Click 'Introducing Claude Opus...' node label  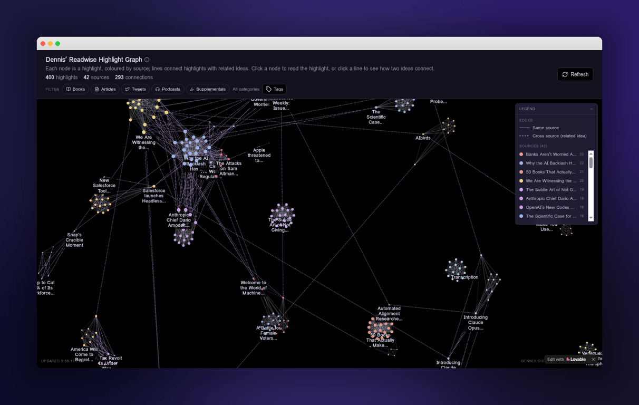pyautogui.click(x=476, y=323)
